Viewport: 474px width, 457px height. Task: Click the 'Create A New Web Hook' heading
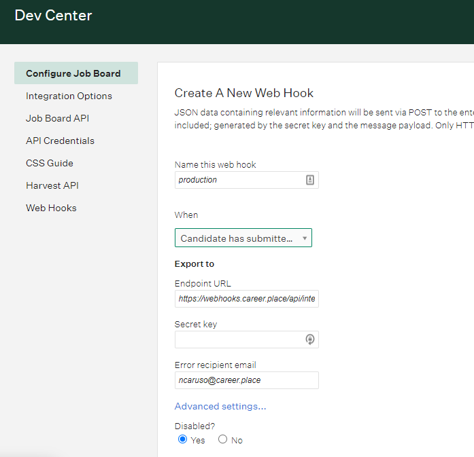244,93
